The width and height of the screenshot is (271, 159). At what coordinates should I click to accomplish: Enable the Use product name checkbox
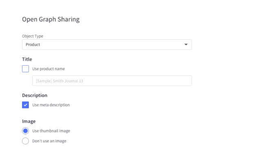25,69
